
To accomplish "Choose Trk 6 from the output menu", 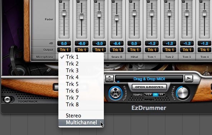I will click(x=81, y=91).
